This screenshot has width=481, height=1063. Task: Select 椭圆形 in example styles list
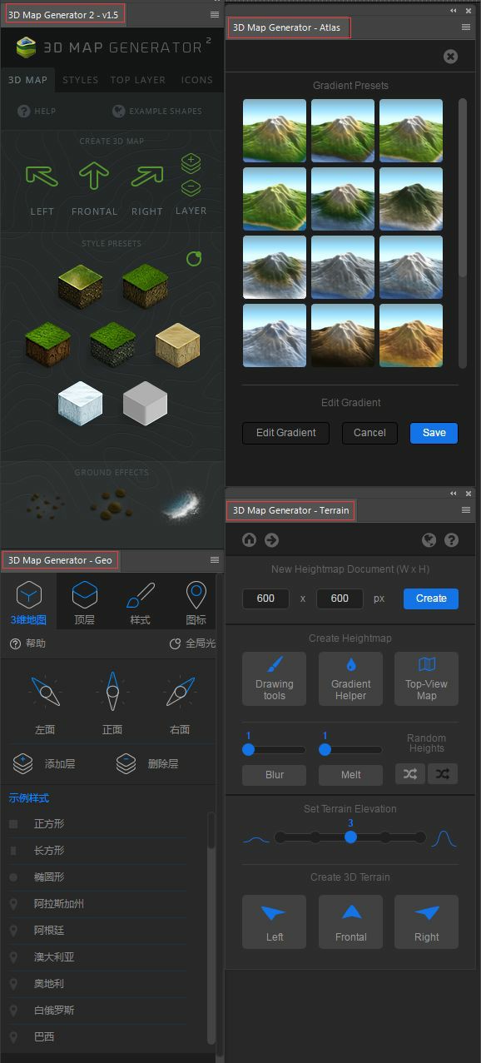point(49,877)
